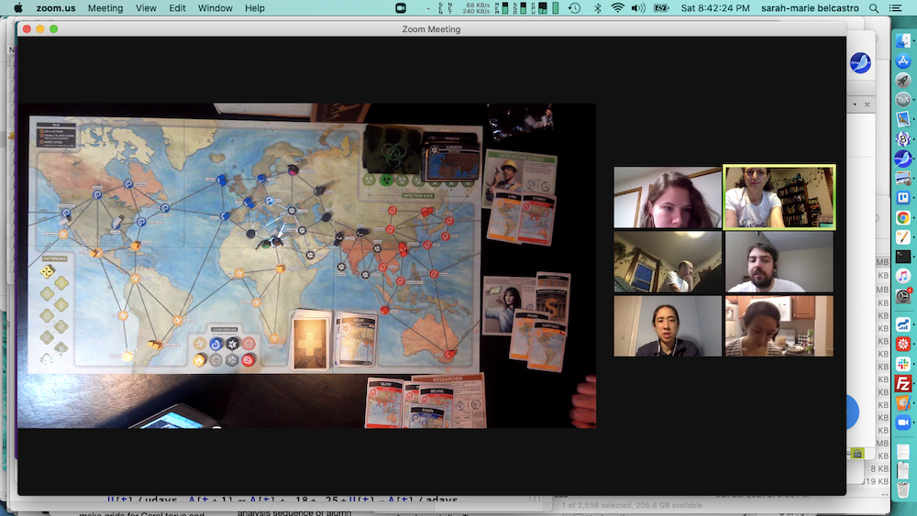Select the yellow-highlighted active speaker video
917x516 pixels.
point(779,197)
